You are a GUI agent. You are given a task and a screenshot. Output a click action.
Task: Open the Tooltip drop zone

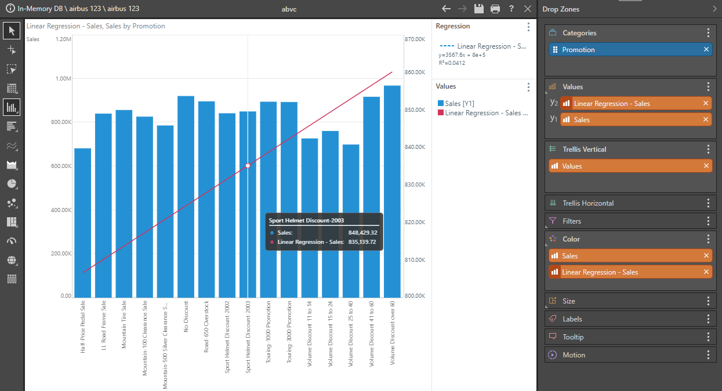(572, 337)
